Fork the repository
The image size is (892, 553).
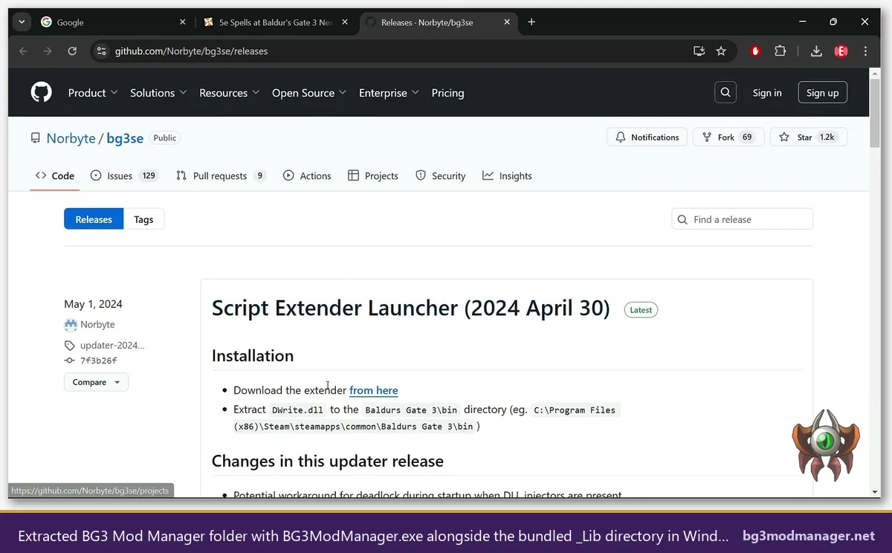pos(728,138)
